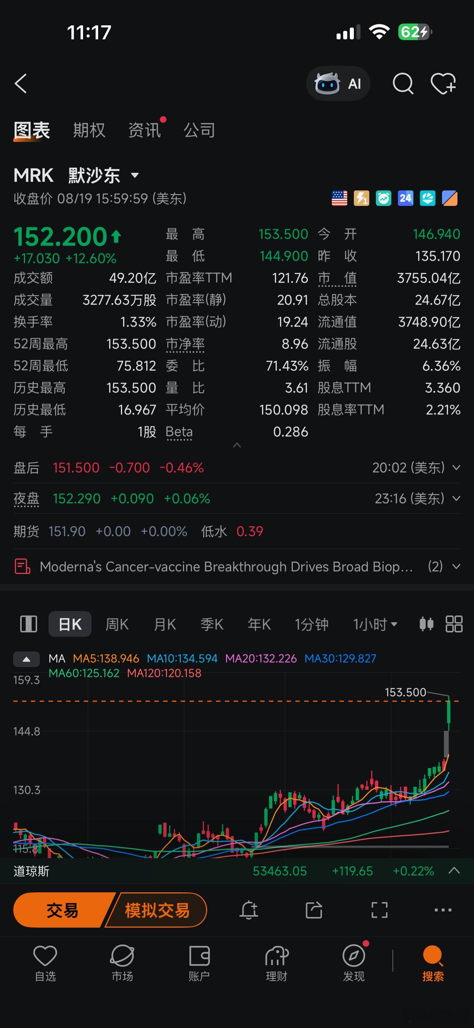Go to 市场 market tab
474x1028 pixels.
(x=122, y=963)
